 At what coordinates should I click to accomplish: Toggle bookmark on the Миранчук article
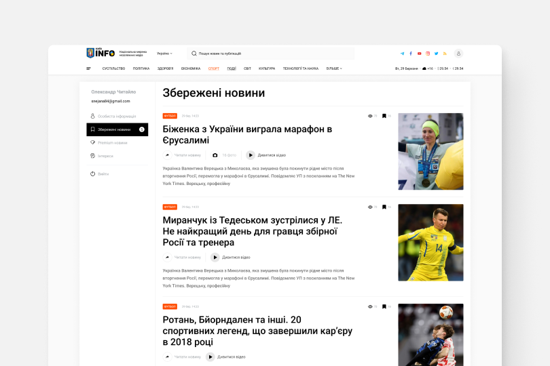click(384, 207)
